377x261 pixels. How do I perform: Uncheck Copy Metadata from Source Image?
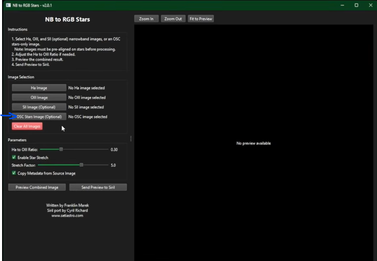pos(14,173)
